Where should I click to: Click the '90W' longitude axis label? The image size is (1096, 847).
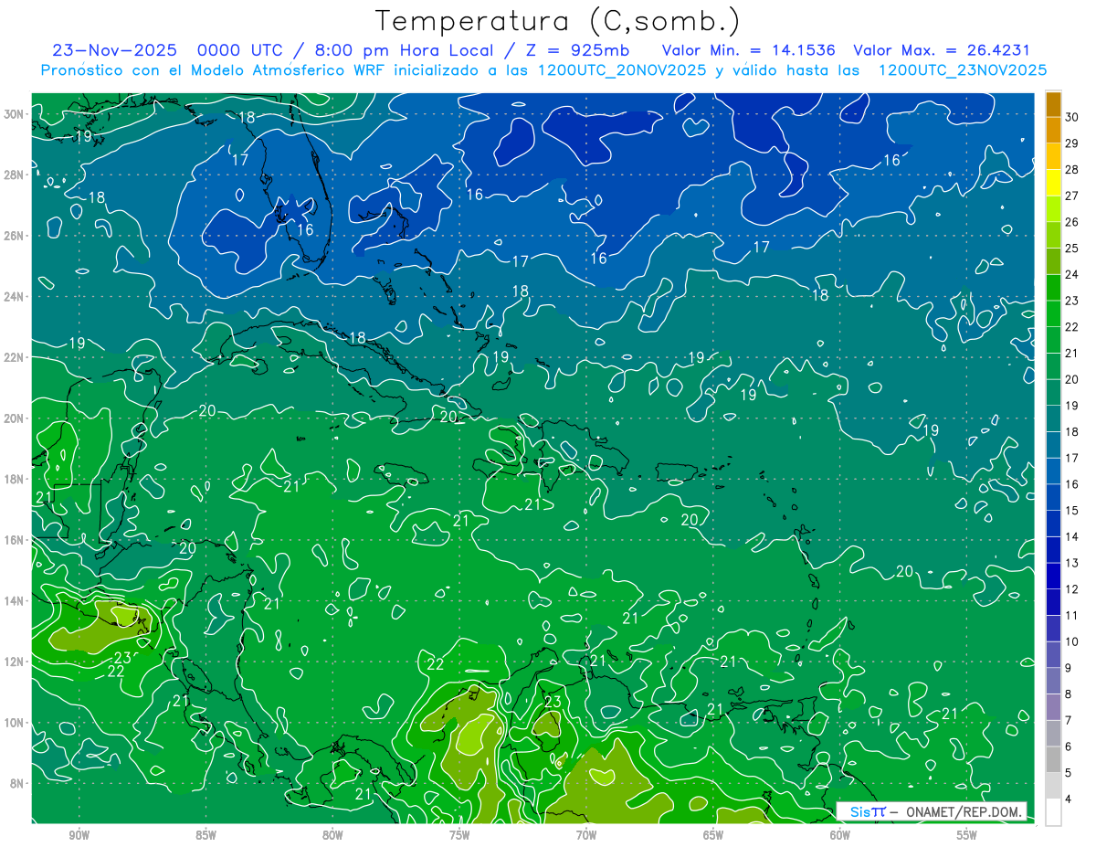pyautogui.click(x=79, y=835)
